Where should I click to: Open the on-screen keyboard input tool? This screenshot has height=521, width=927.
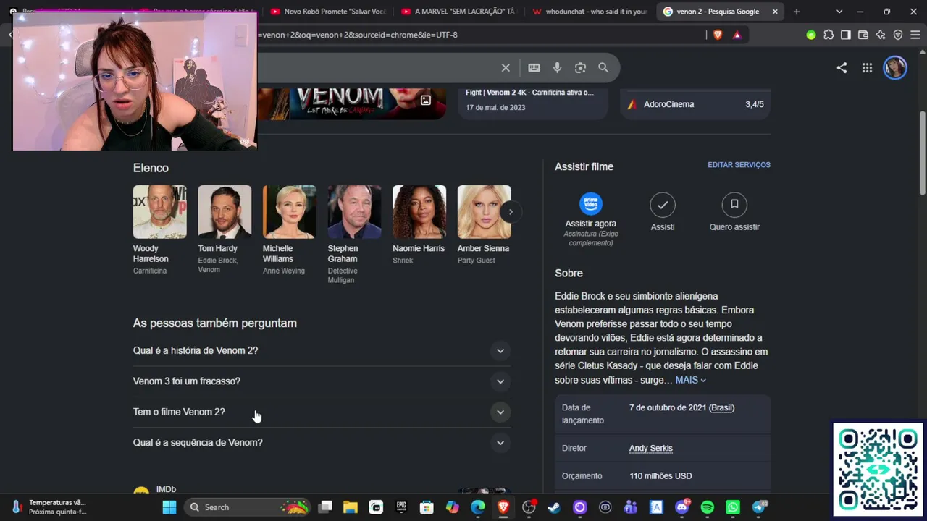[x=534, y=68]
